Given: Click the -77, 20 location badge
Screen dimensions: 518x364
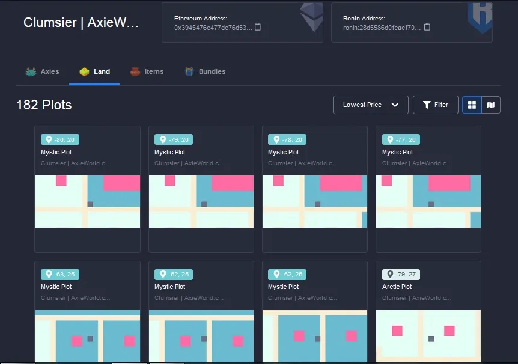Looking at the screenshot, I should point(401,139).
